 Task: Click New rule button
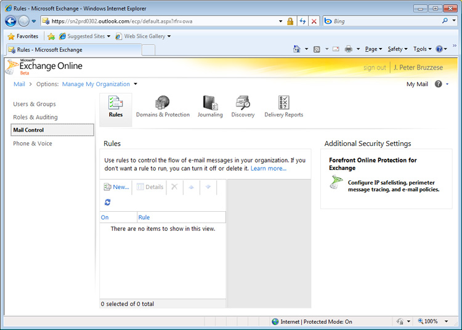click(116, 187)
